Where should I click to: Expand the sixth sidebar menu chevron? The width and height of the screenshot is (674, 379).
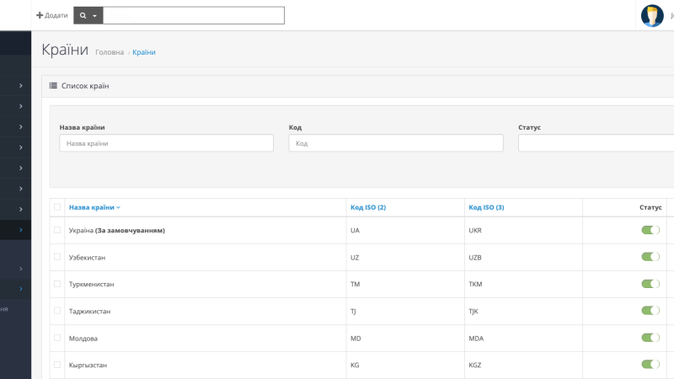coord(20,189)
